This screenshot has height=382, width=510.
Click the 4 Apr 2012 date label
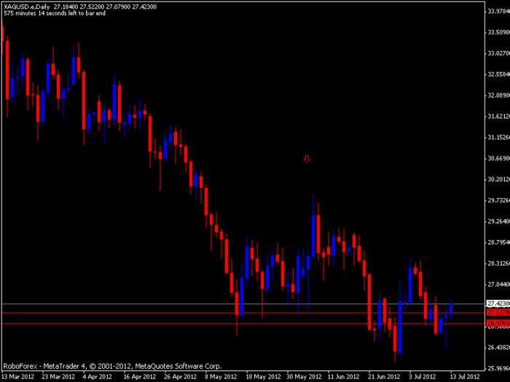coord(97,377)
